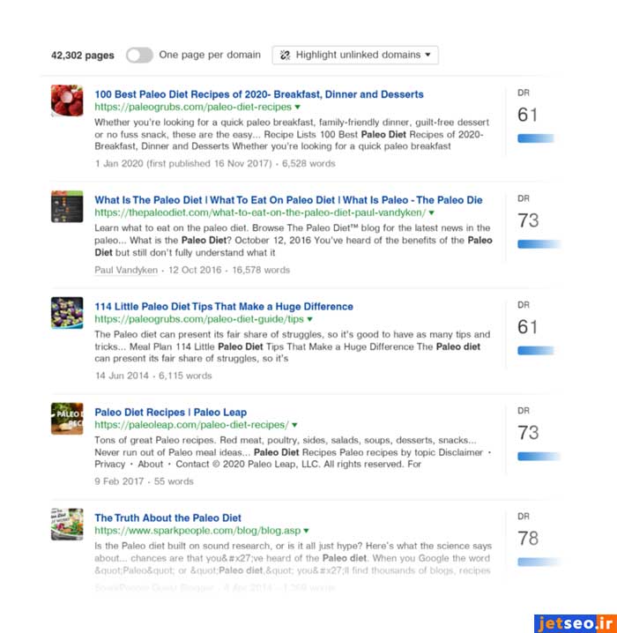Click the blueberries thumbnail of the third result
Viewport: 617px width, 633px height.
67,312
